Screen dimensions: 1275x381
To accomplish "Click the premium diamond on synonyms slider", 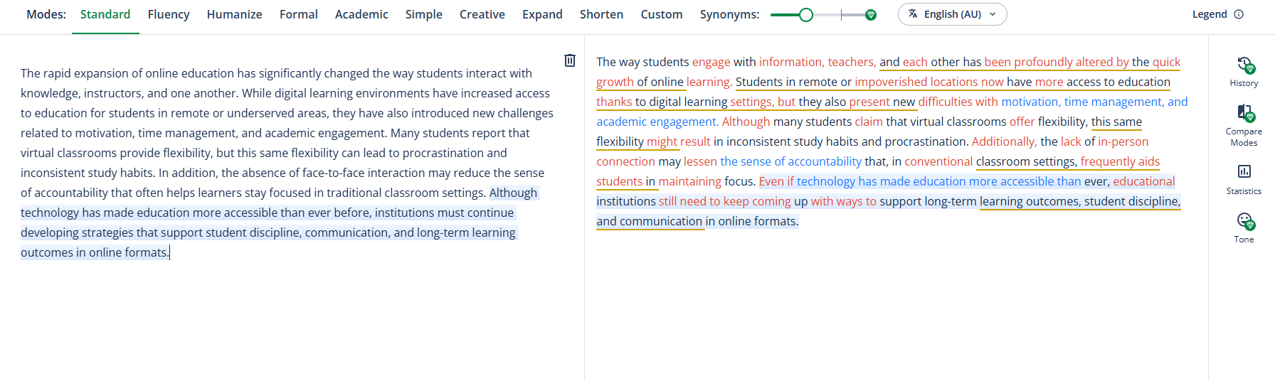I will (870, 15).
